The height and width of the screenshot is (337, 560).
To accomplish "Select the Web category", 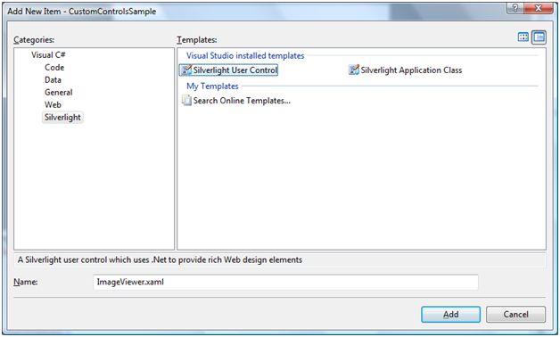I will tap(53, 105).
